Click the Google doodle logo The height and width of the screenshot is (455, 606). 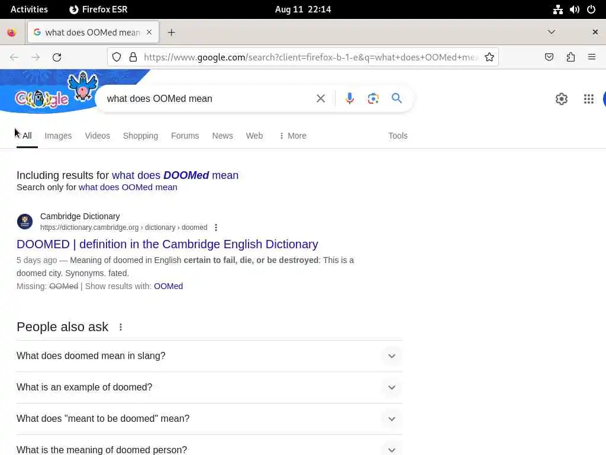(x=42, y=99)
